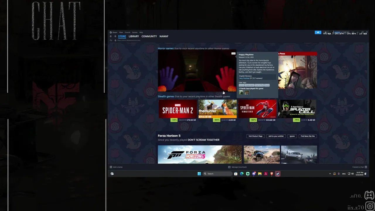
Task: Switch to the STORE tab
Action: click(122, 36)
